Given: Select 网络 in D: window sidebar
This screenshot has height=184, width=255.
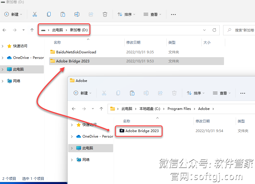Looking at the screenshot, I should point(14,81).
